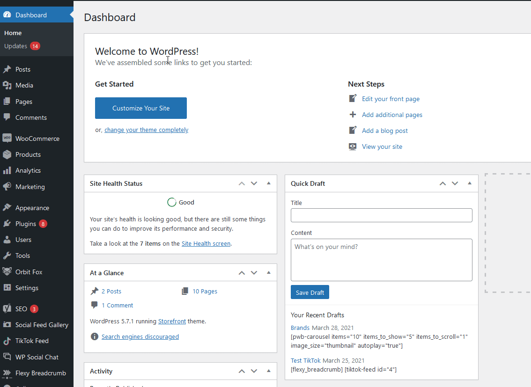Open the Brands draft link
Screen dimensions: 531x387
pyautogui.click(x=300, y=328)
